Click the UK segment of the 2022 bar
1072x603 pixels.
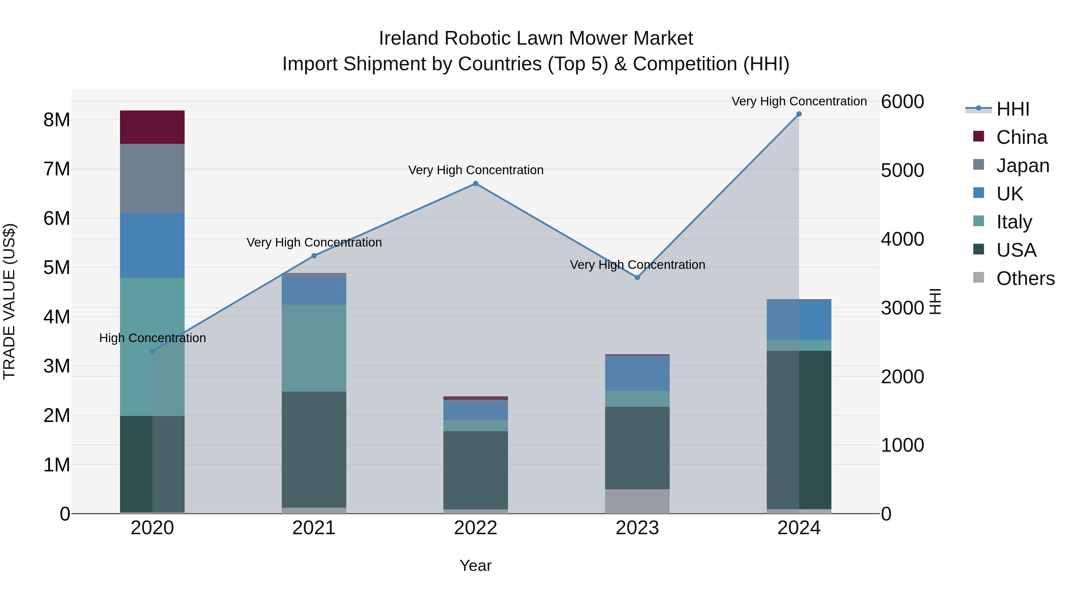point(476,410)
